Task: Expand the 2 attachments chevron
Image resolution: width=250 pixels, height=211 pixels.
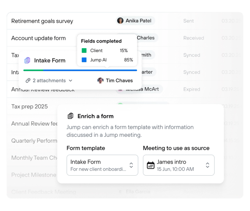Action: 70,81
